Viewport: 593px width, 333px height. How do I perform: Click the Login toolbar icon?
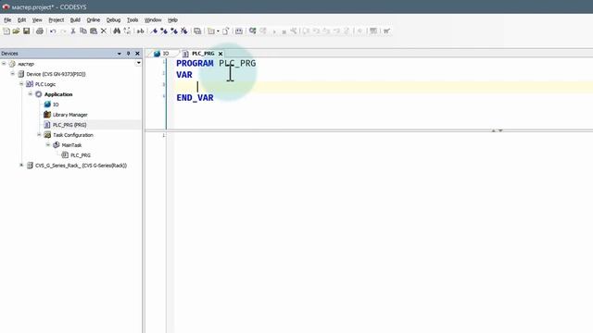(x=252, y=31)
